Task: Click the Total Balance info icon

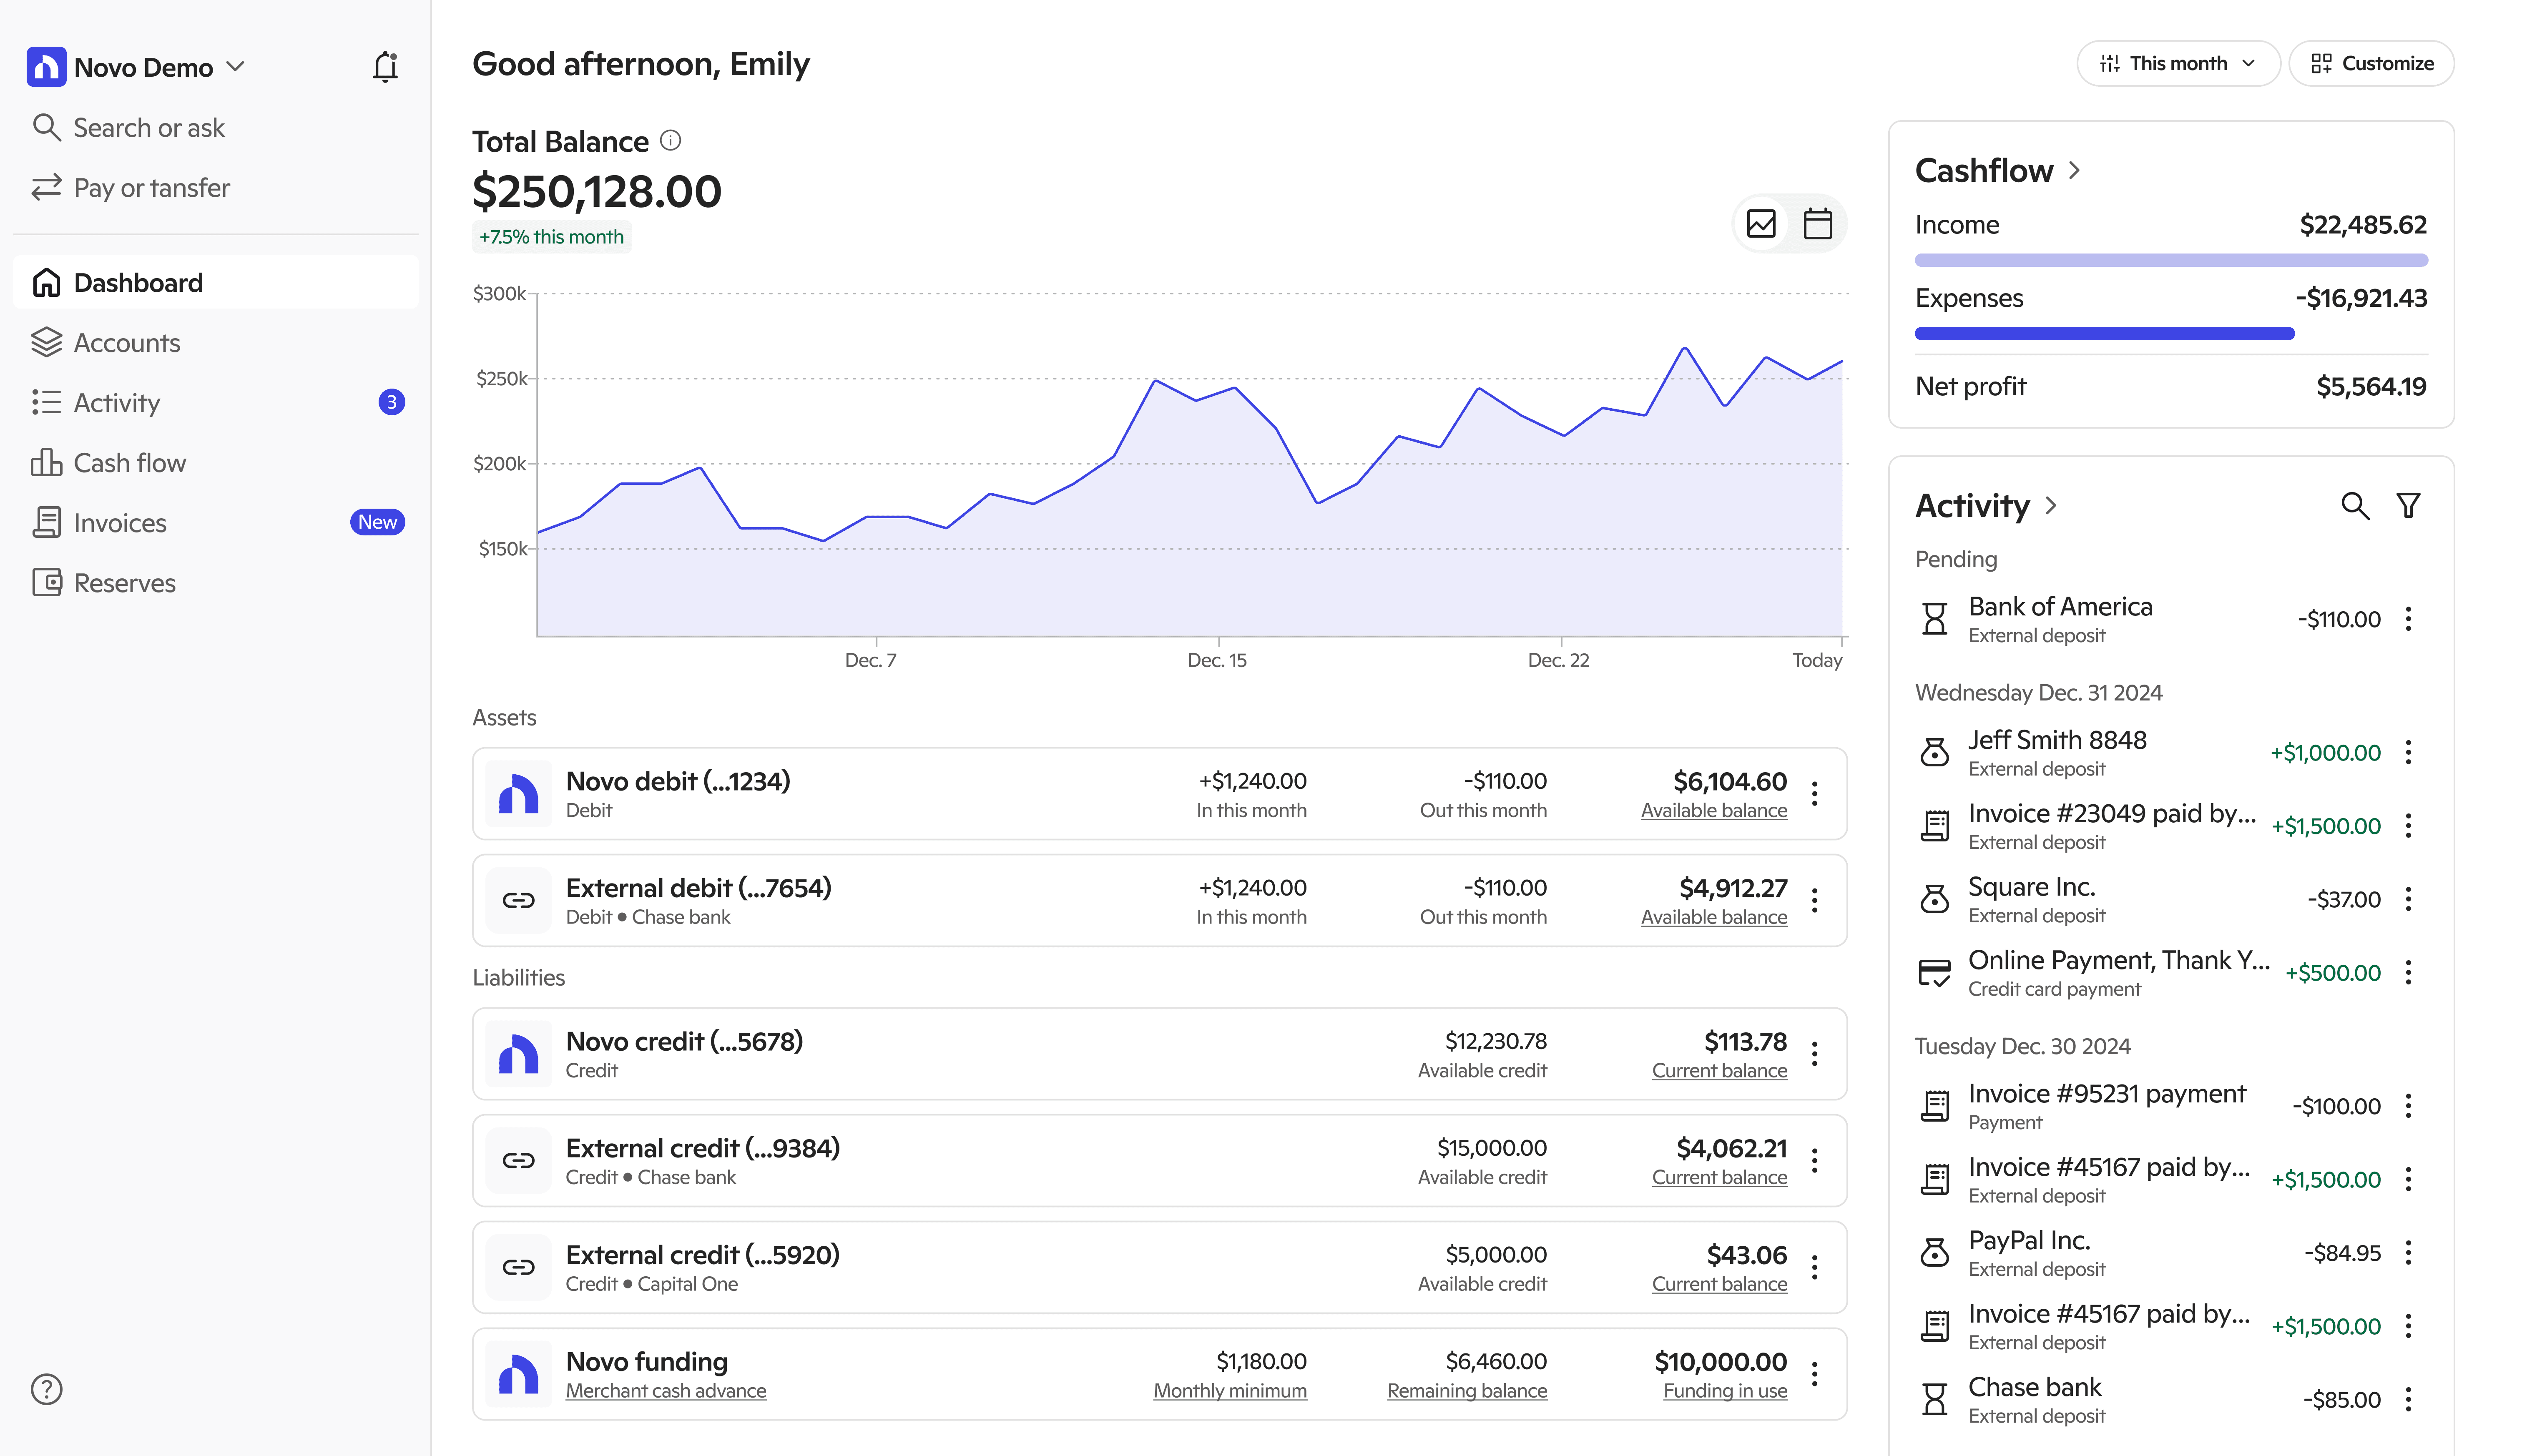Action: coord(671,141)
